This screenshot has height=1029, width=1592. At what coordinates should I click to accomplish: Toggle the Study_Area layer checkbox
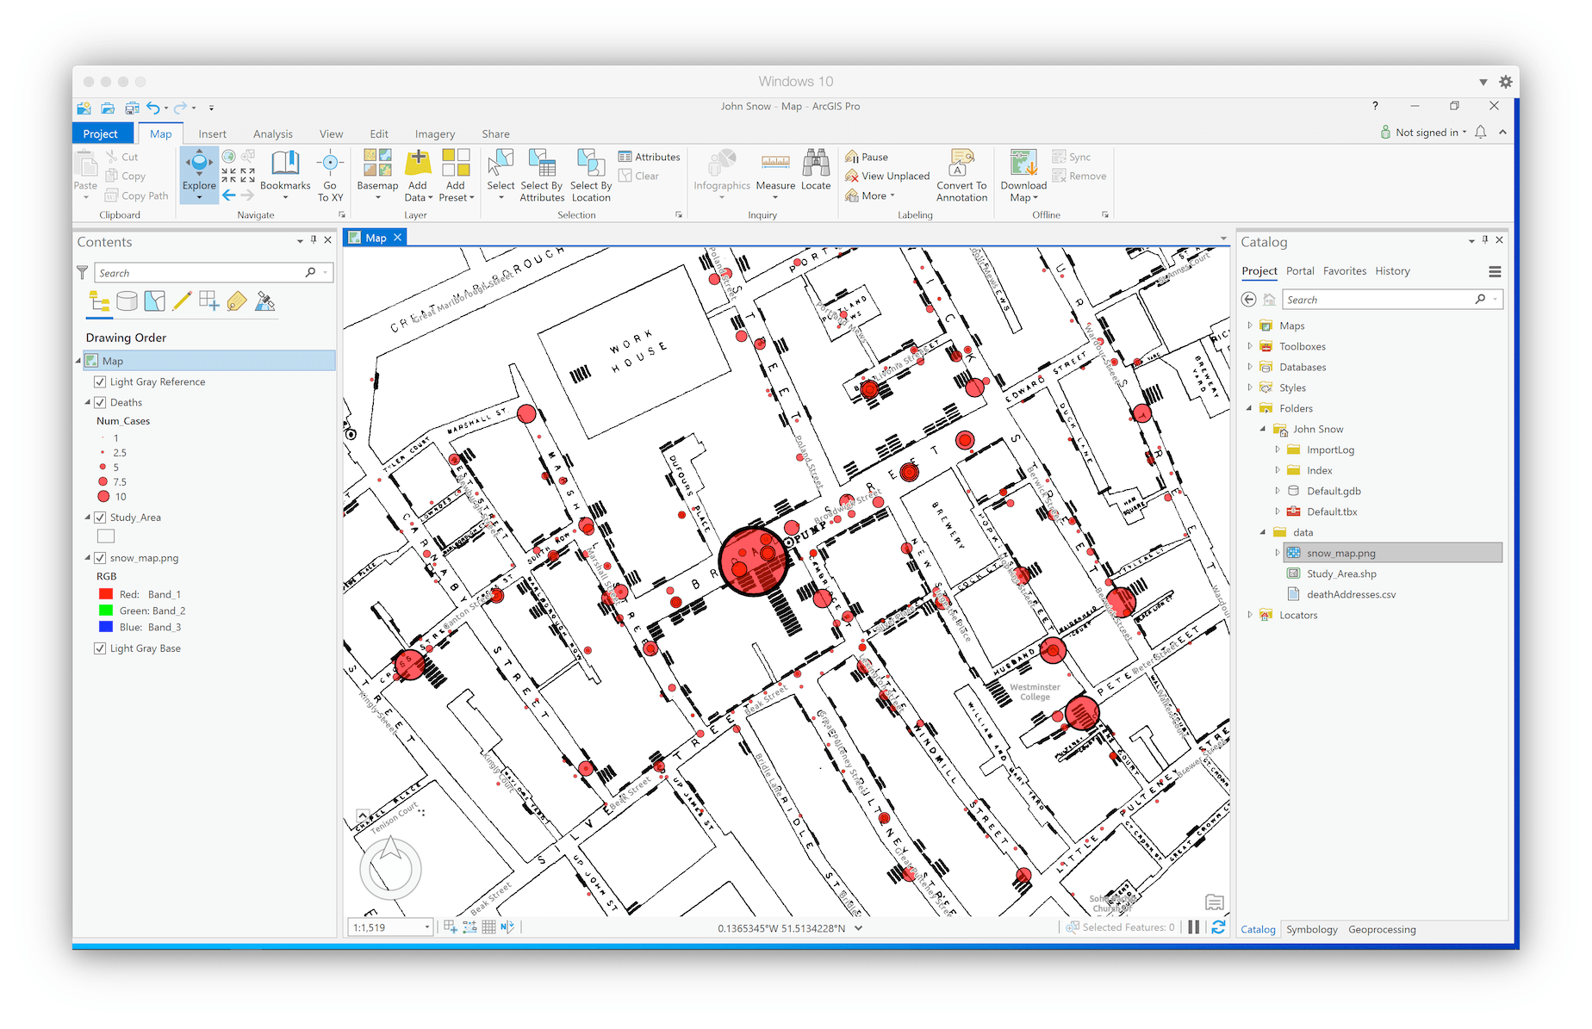pos(100,518)
